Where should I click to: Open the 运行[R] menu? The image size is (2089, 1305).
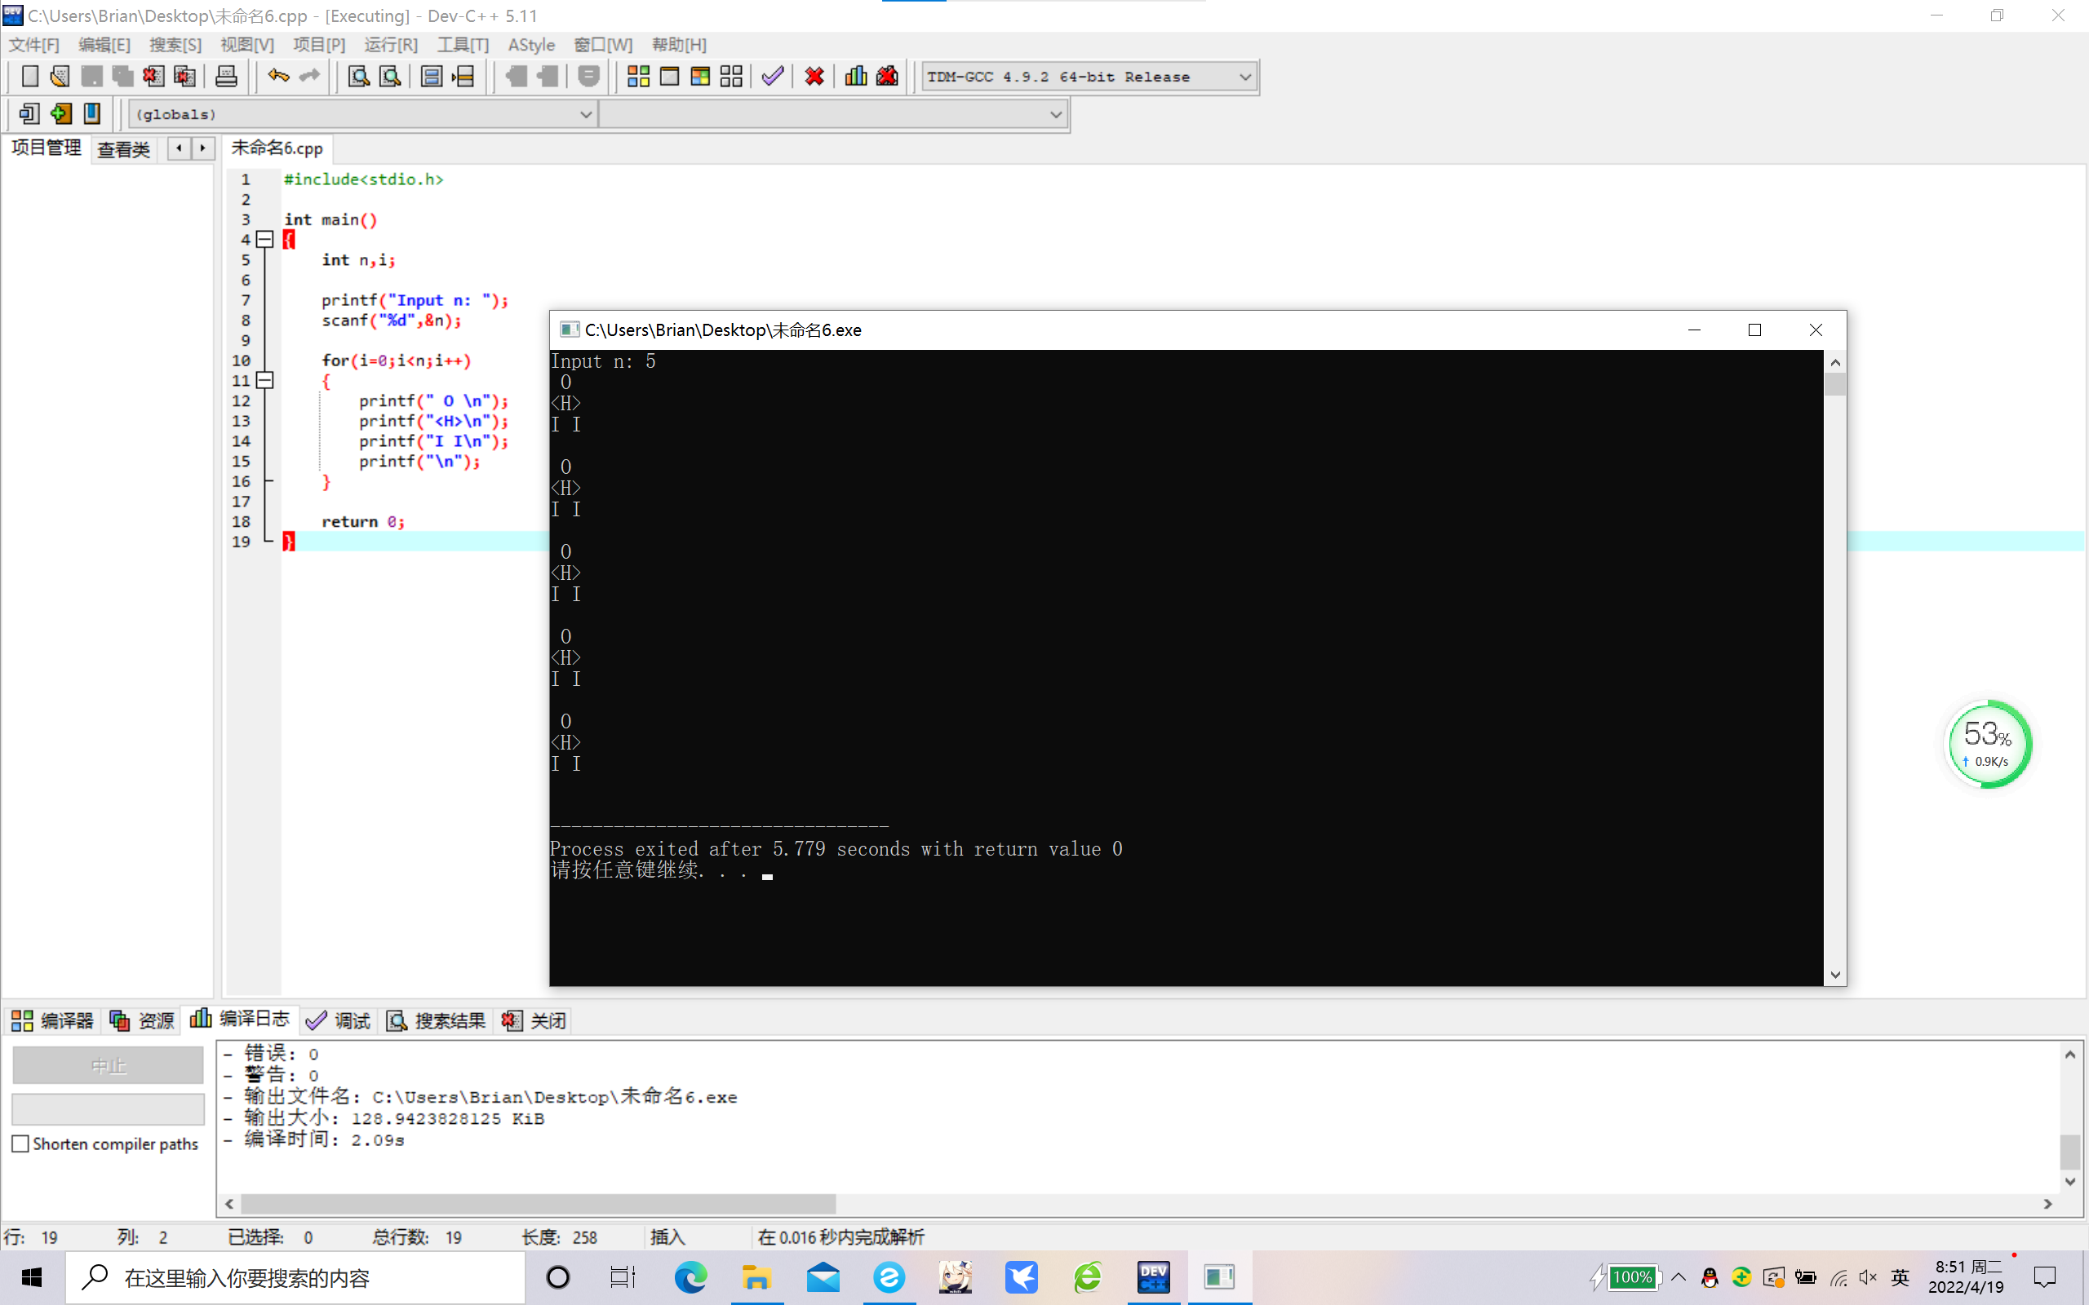[x=390, y=45]
